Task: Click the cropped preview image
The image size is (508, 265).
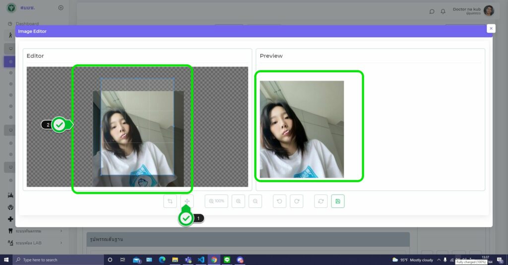Action: point(302,129)
